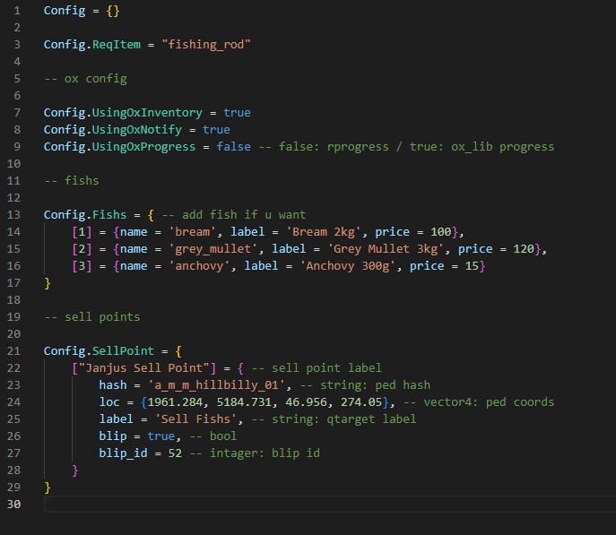Viewport: 616px width, 535px height.
Task: Click the pink closing brace on line 28
Action: (75, 470)
